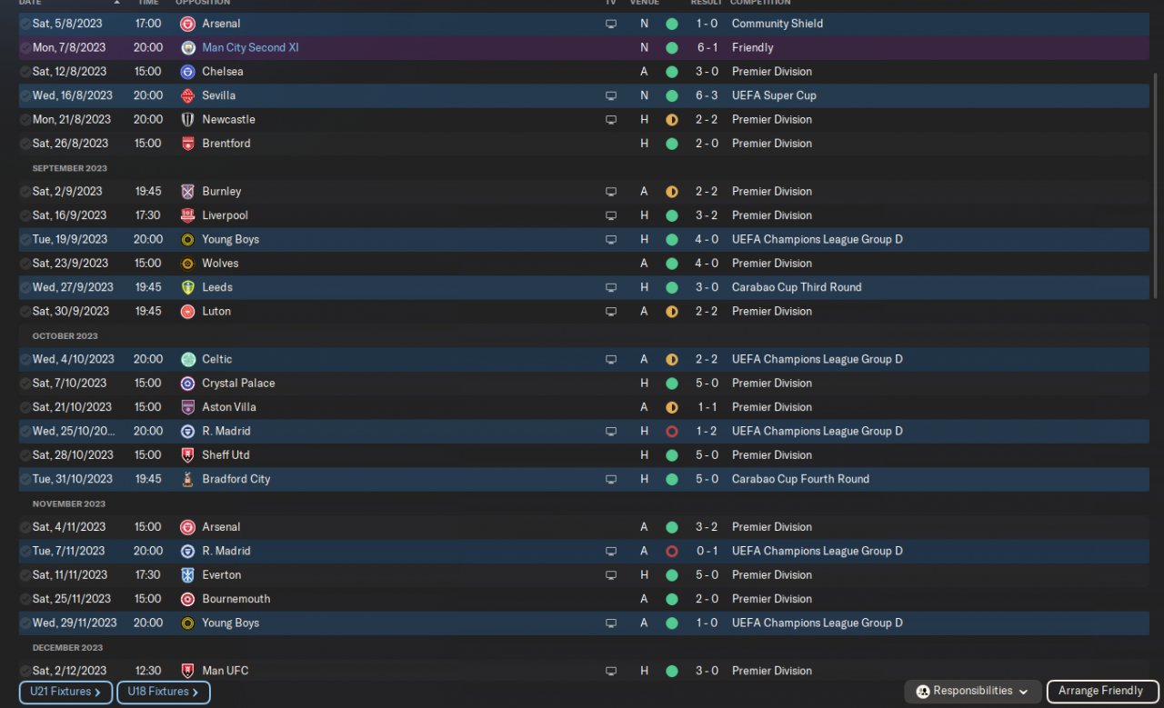Open the Man City Second XI link
Screen dimensions: 1164x708
250,47
